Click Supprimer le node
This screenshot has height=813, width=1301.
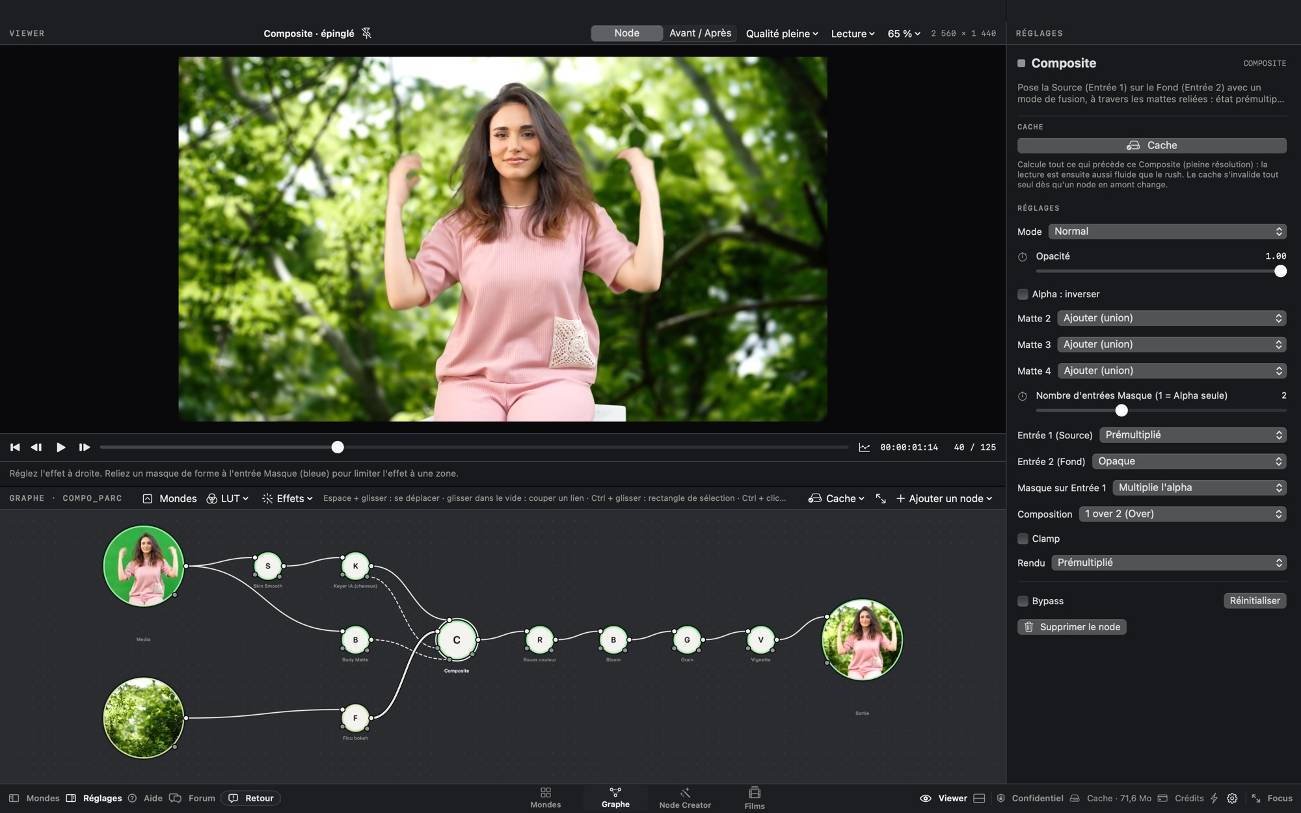[1072, 627]
